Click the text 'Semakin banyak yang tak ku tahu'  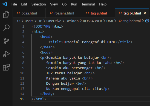tap(79, 63)
